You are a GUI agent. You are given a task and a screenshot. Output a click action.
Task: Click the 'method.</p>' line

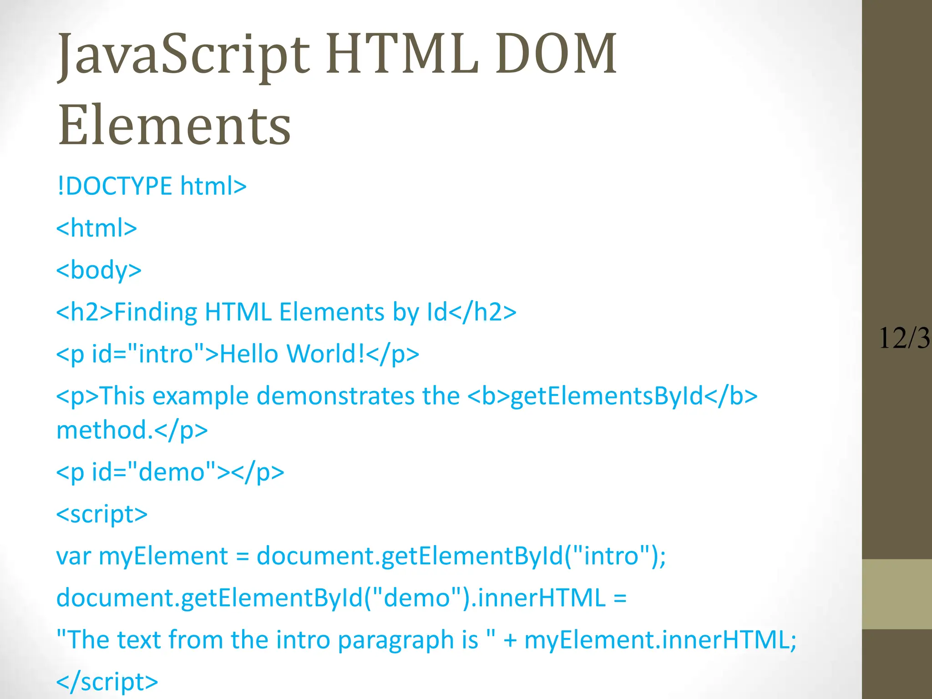point(132,430)
